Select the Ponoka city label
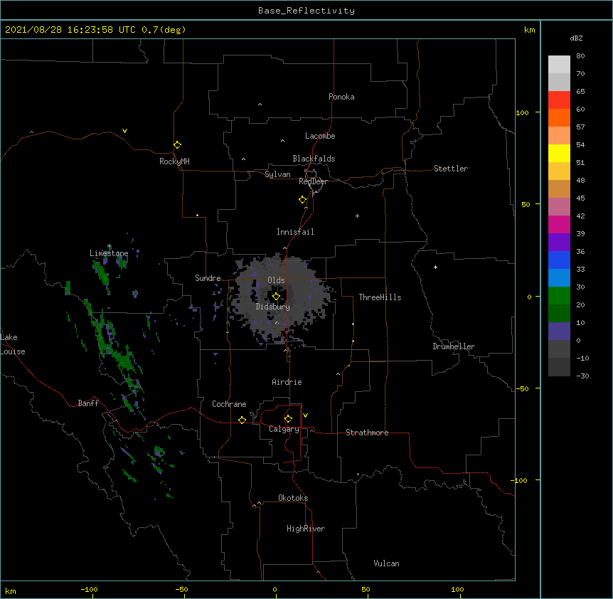The image size is (613, 599). tap(341, 97)
